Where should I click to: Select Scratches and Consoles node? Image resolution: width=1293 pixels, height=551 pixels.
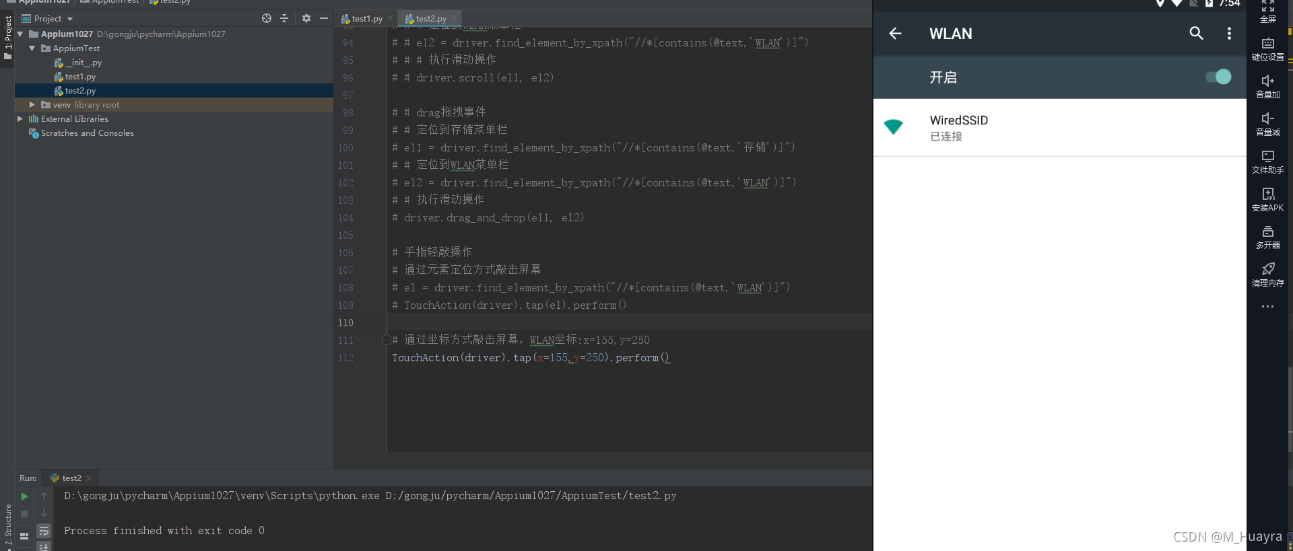[x=81, y=133]
